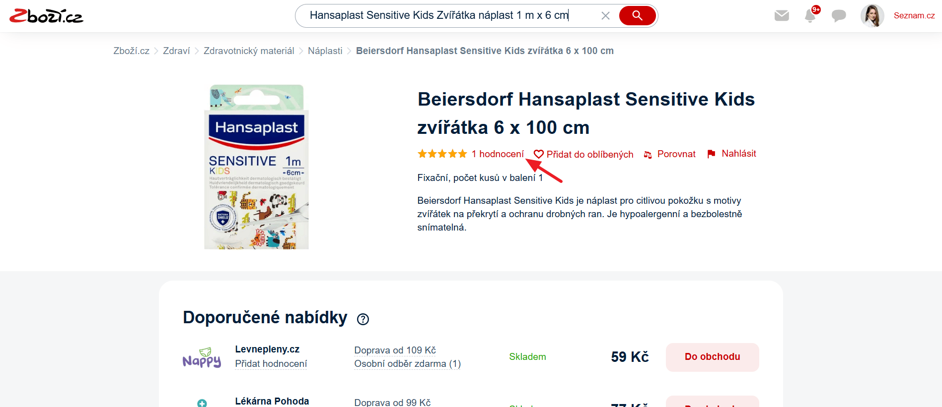Screen dimensions: 942x407
Task: Clear the search field with X icon
Action: [605, 16]
